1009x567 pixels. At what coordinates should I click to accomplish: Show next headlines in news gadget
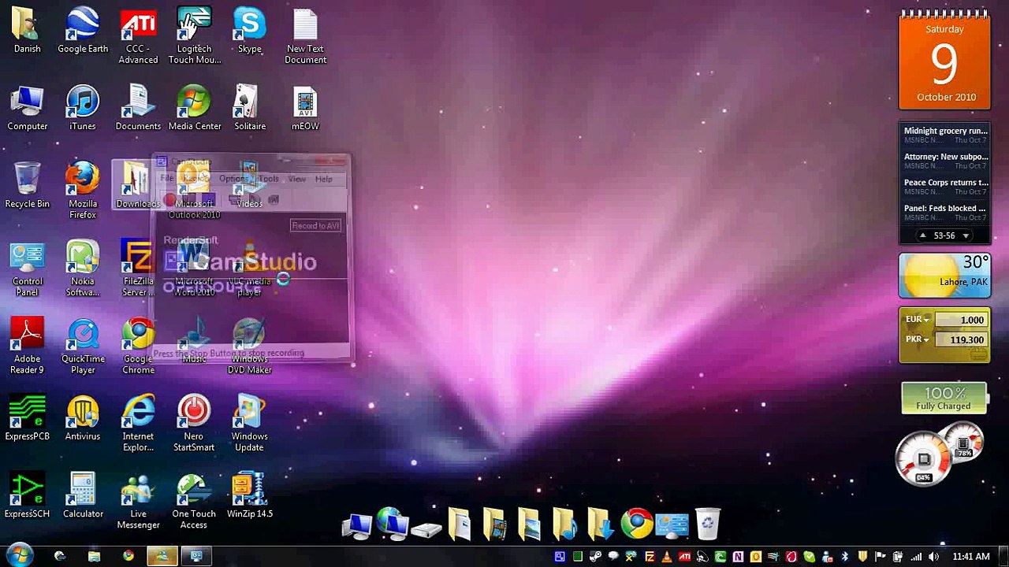point(966,235)
